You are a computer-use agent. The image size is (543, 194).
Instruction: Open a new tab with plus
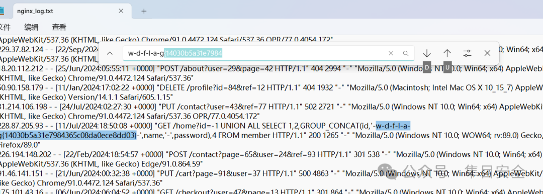(x=144, y=11)
